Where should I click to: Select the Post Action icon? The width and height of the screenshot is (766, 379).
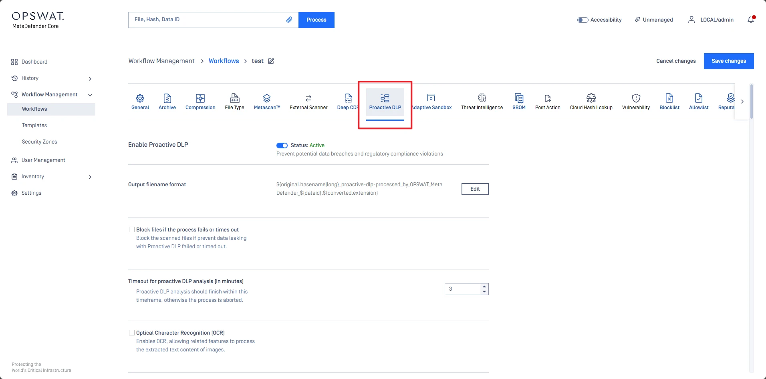coord(548,98)
